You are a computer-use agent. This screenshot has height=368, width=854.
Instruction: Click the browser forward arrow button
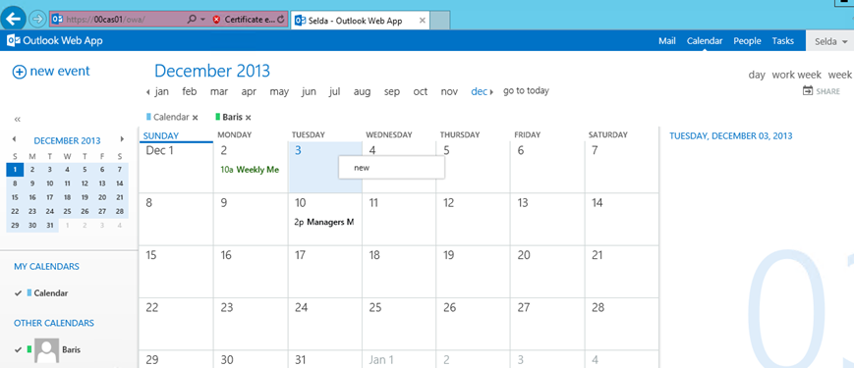37,19
